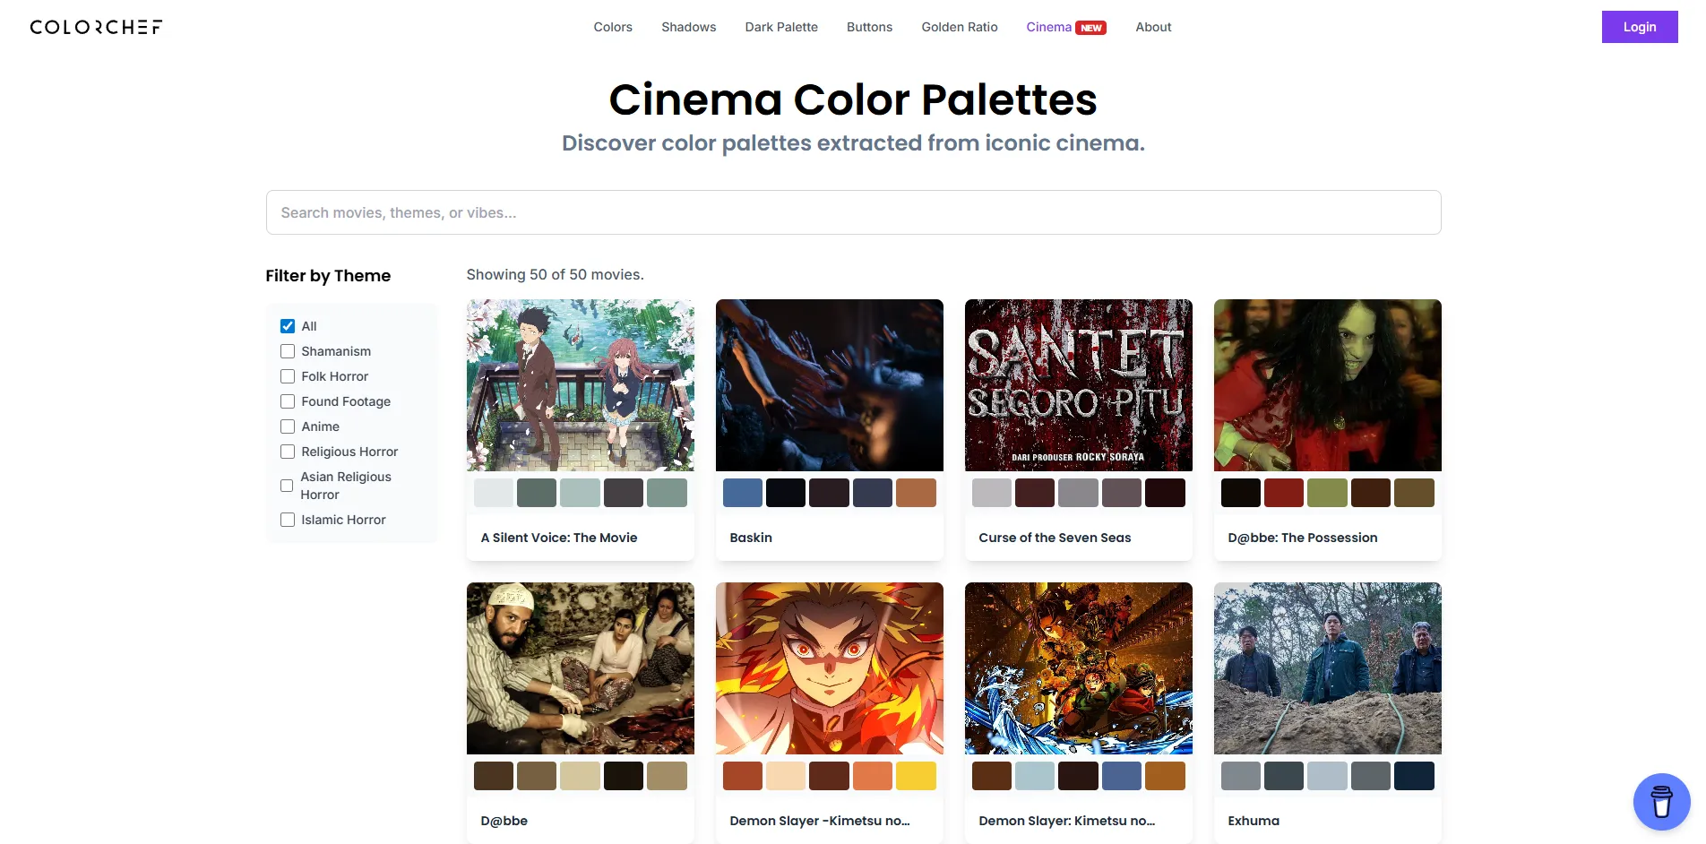Click the Exhuma title link
This screenshot has width=1706, height=844.
(1254, 821)
